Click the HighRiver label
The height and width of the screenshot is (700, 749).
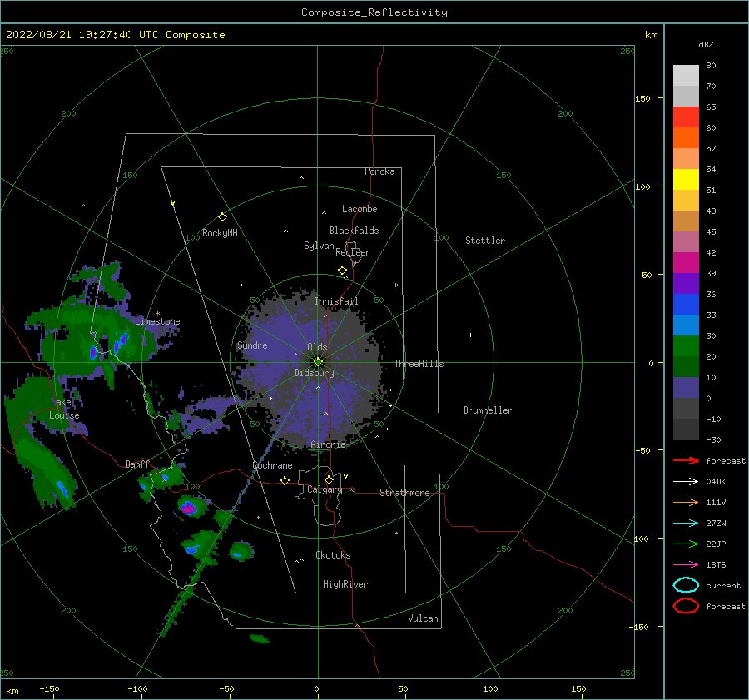click(x=345, y=584)
